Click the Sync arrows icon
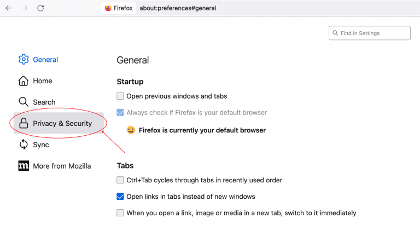 click(x=24, y=145)
